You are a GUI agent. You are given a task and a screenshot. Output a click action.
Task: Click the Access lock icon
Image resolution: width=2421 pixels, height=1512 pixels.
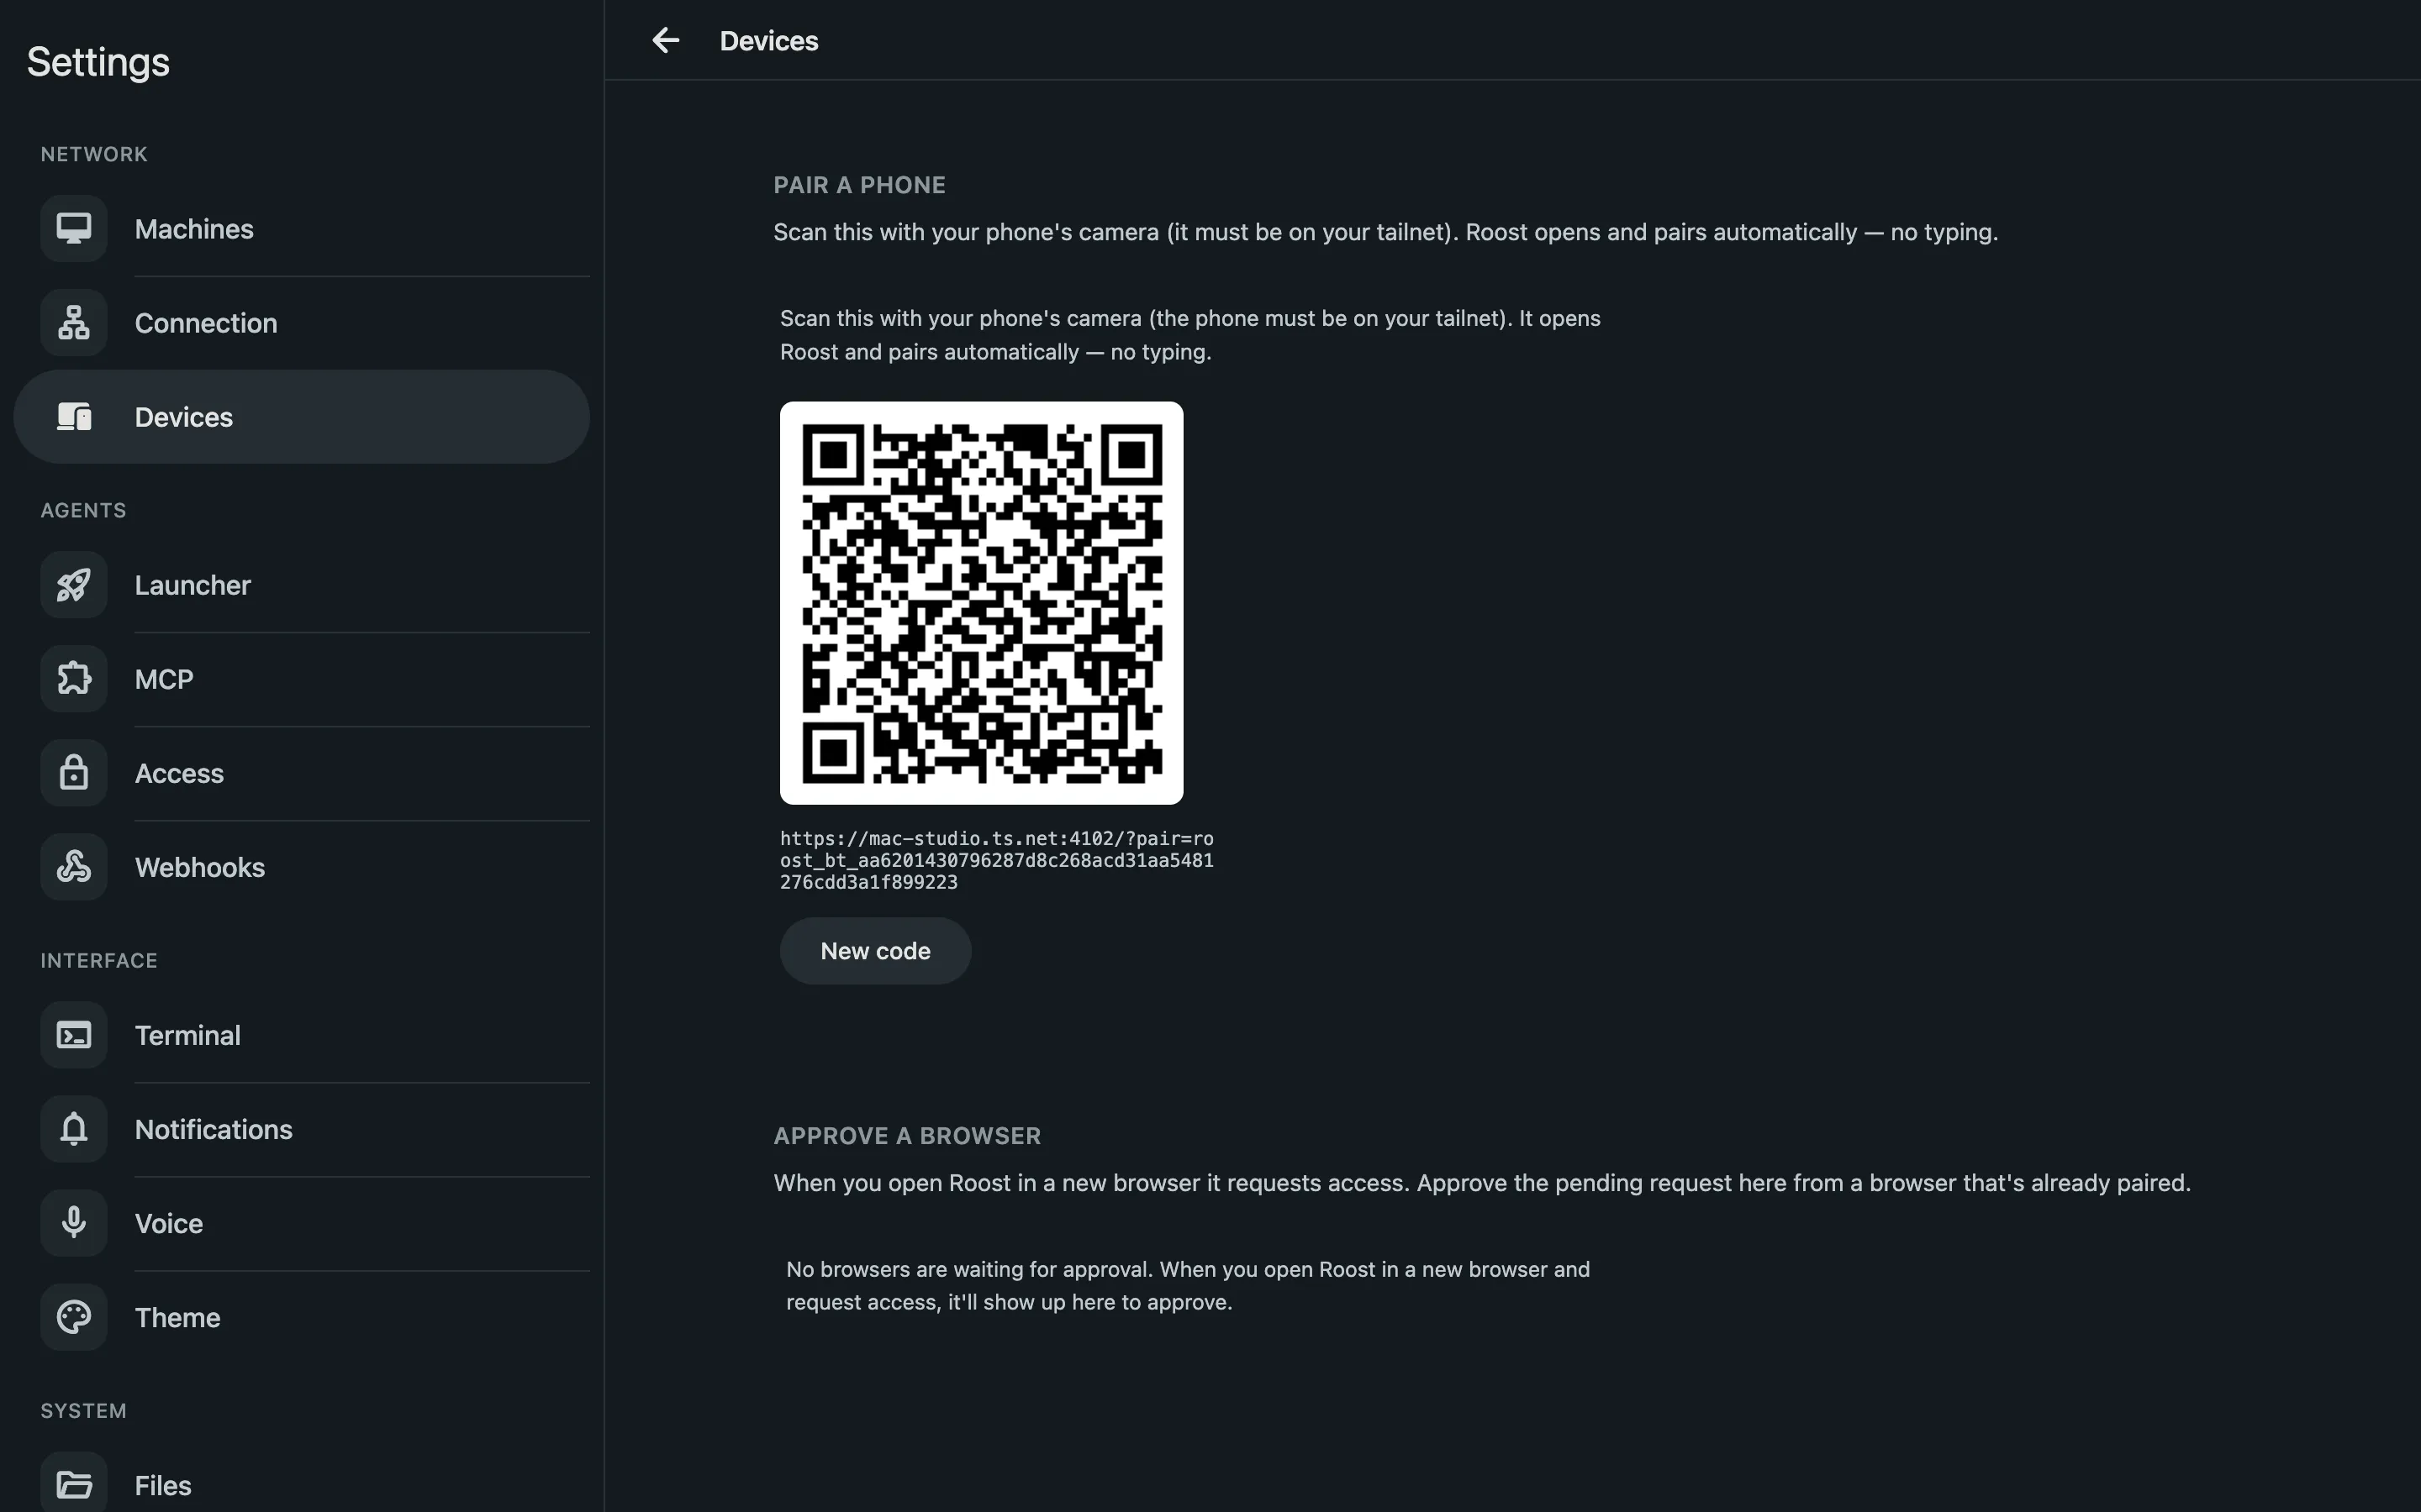click(74, 773)
